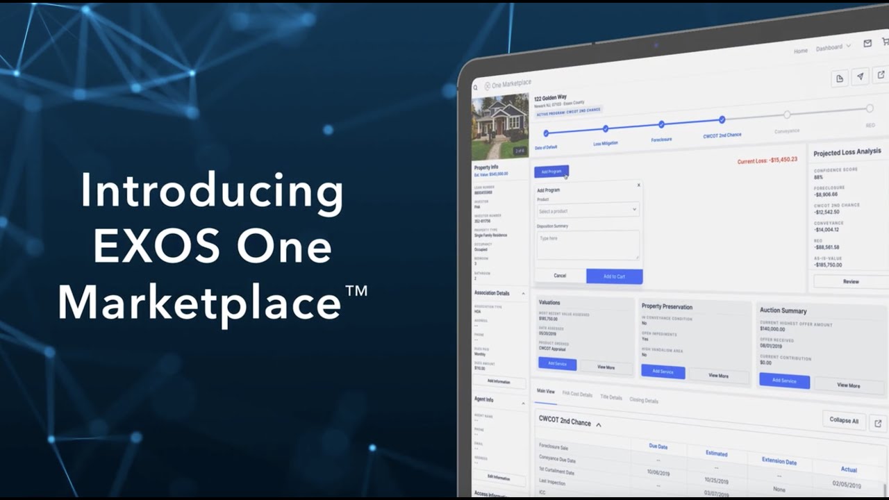The width and height of the screenshot is (889, 500).
Task: Click the Collapse All button
Action: pyautogui.click(x=844, y=420)
